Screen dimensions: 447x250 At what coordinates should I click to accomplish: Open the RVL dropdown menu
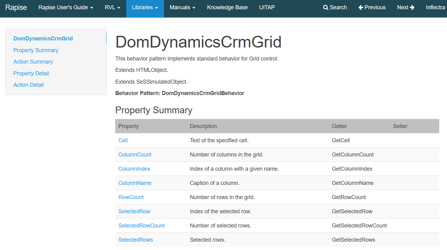tap(112, 8)
